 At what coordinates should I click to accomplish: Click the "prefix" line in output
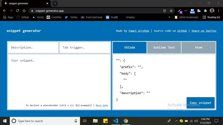coord(131,67)
